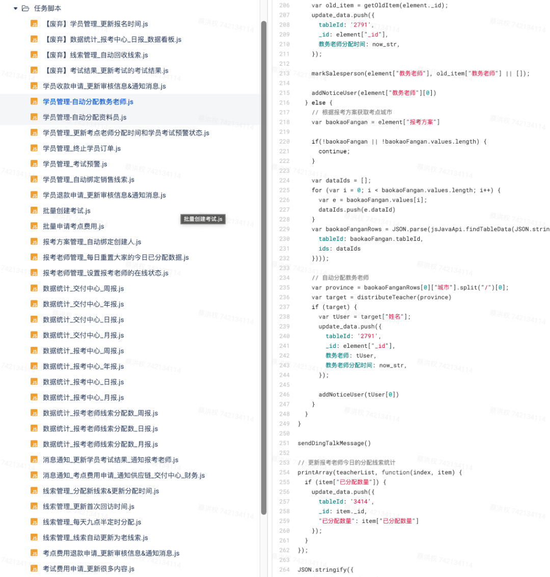This screenshot has width=550, height=577.
Task: Click JS icon beside 学员管理-自动分配资料员.js
Action: pos(34,117)
